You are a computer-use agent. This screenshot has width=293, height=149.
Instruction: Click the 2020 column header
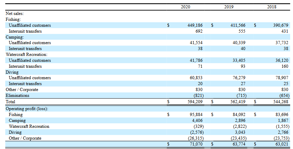(185, 7)
